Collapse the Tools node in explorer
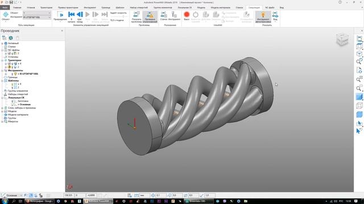 point(2,70)
